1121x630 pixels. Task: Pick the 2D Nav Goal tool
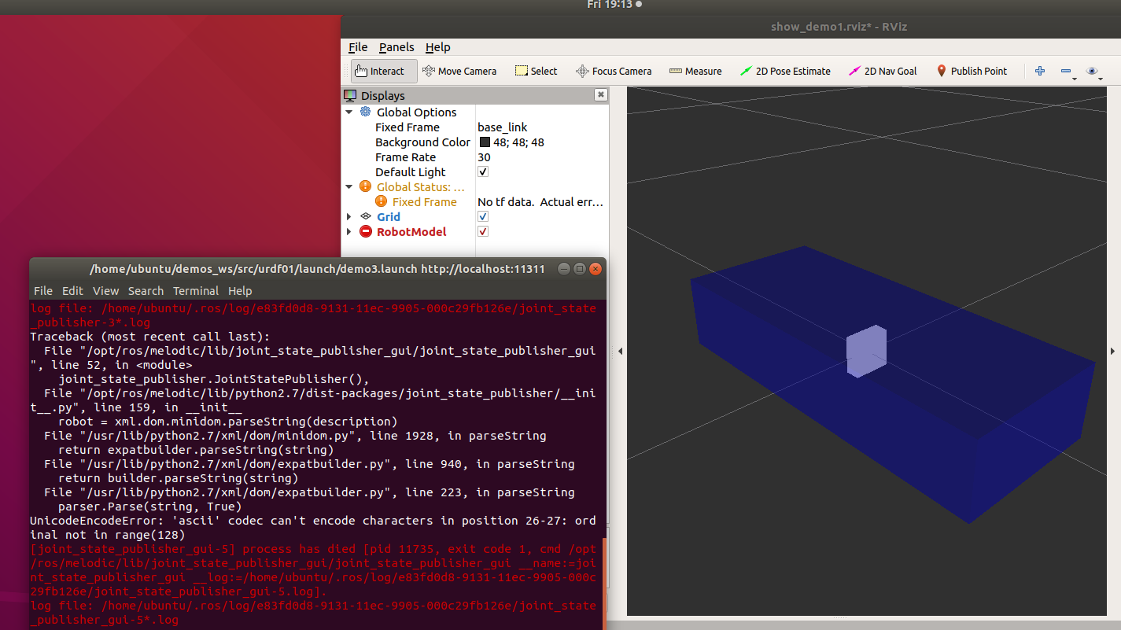(883, 71)
